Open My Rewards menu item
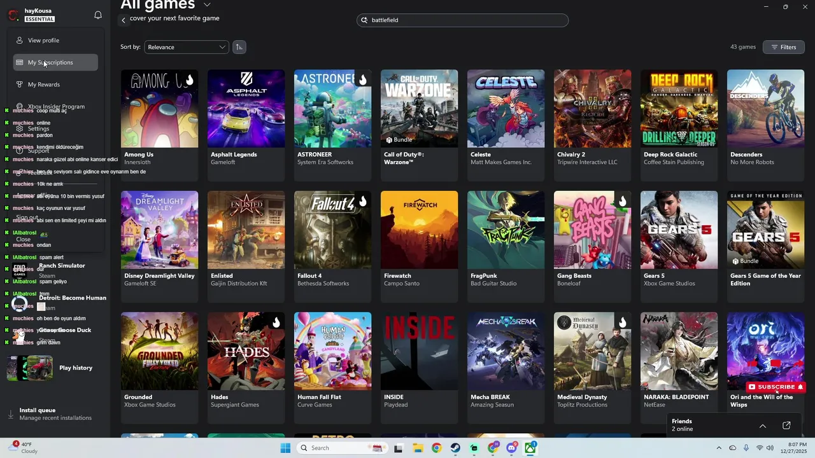The width and height of the screenshot is (815, 458). click(x=55, y=84)
